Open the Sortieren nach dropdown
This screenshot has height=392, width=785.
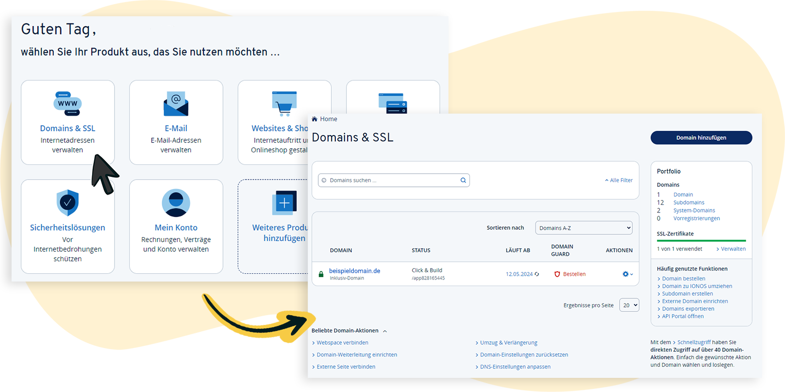point(584,228)
